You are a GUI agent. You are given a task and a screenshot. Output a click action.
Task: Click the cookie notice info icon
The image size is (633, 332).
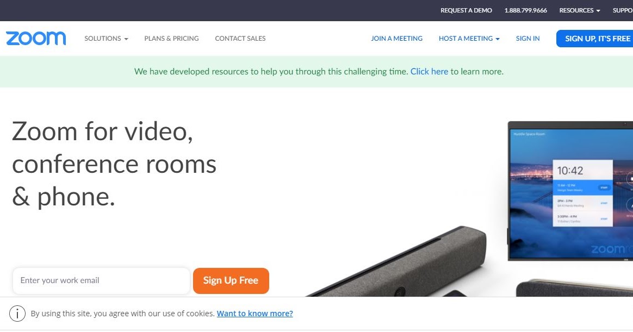pyautogui.click(x=17, y=314)
